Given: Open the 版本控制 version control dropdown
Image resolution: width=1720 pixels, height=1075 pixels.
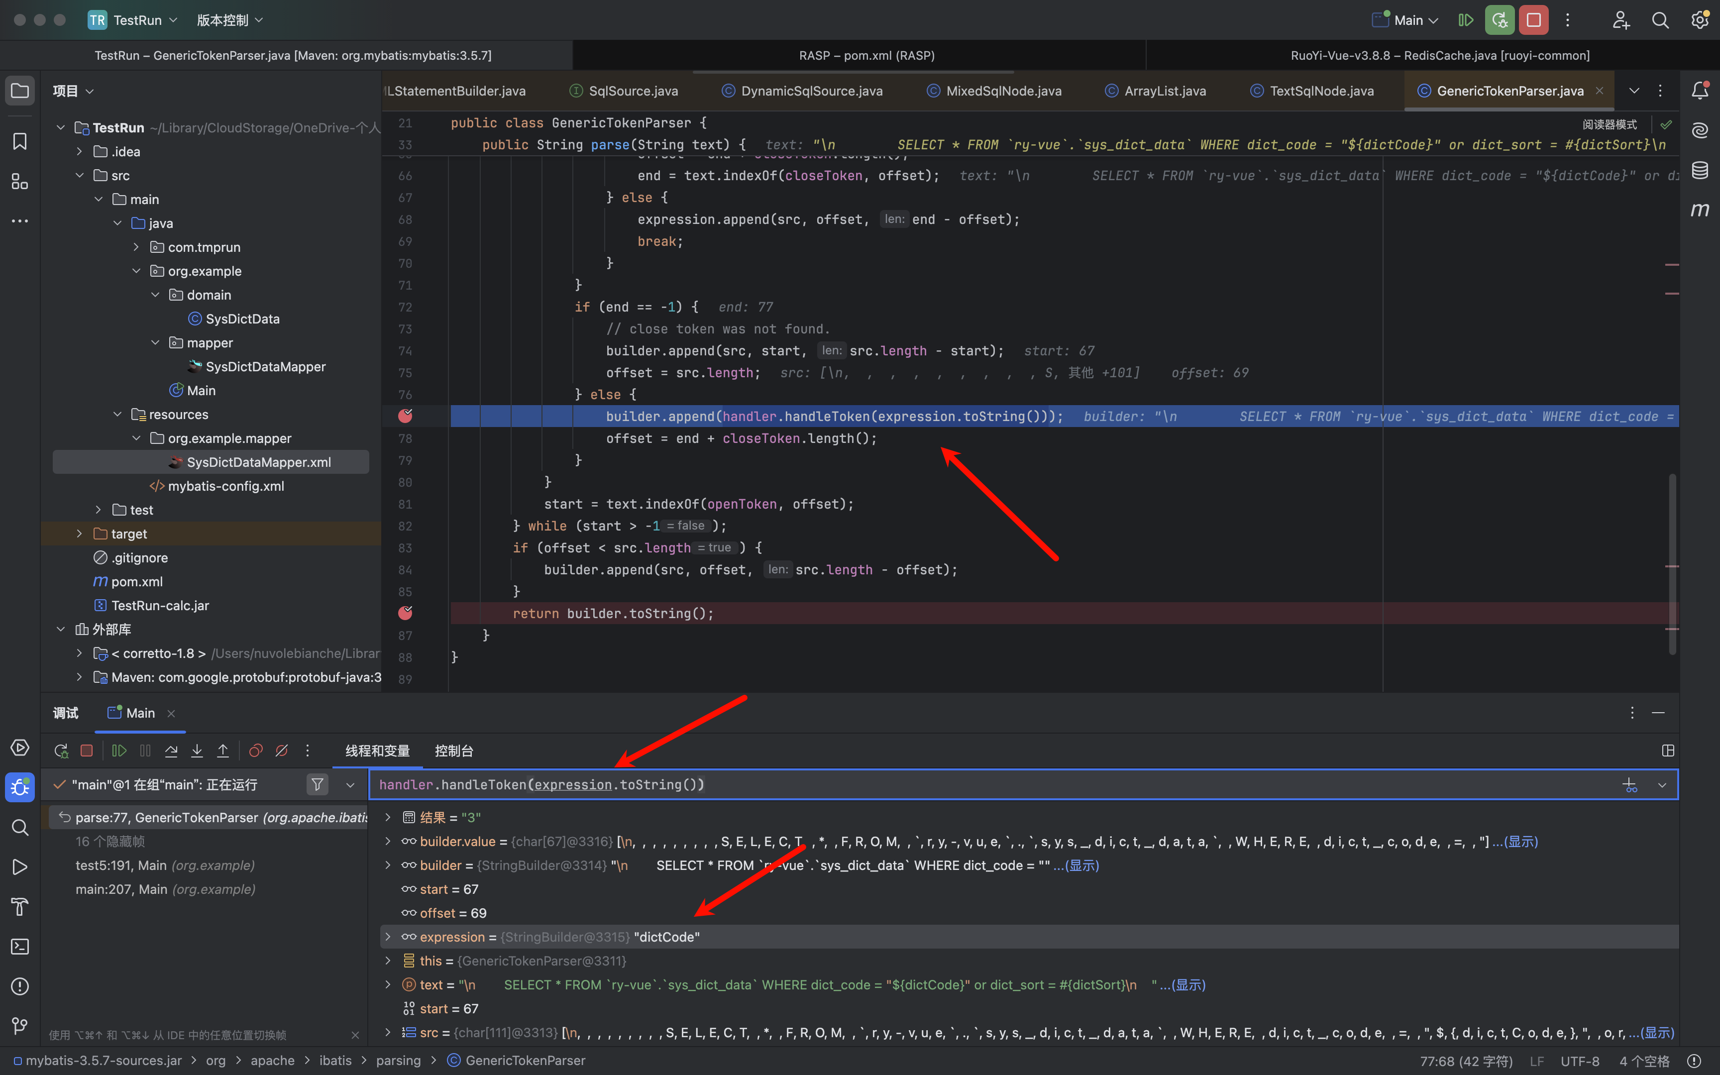Looking at the screenshot, I should [x=229, y=20].
